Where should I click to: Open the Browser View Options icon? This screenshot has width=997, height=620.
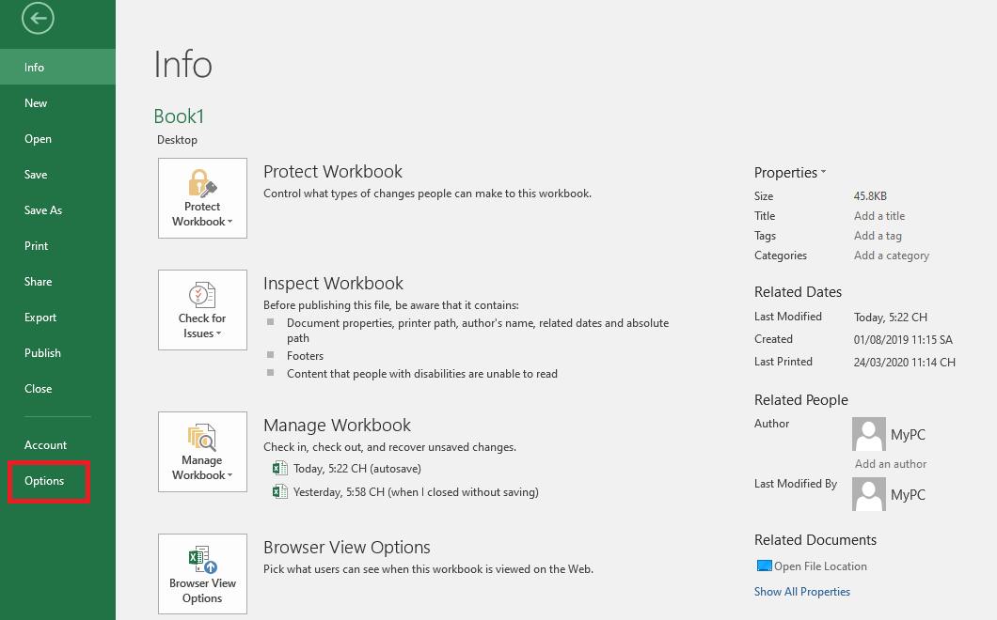pyautogui.click(x=202, y=560)
